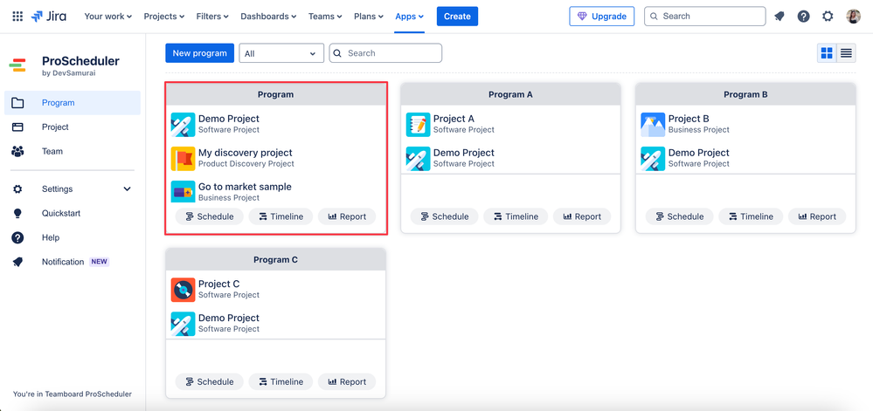Select My discovery project name
The height and width of the screenshot is (411, 873).
point(245,153)
